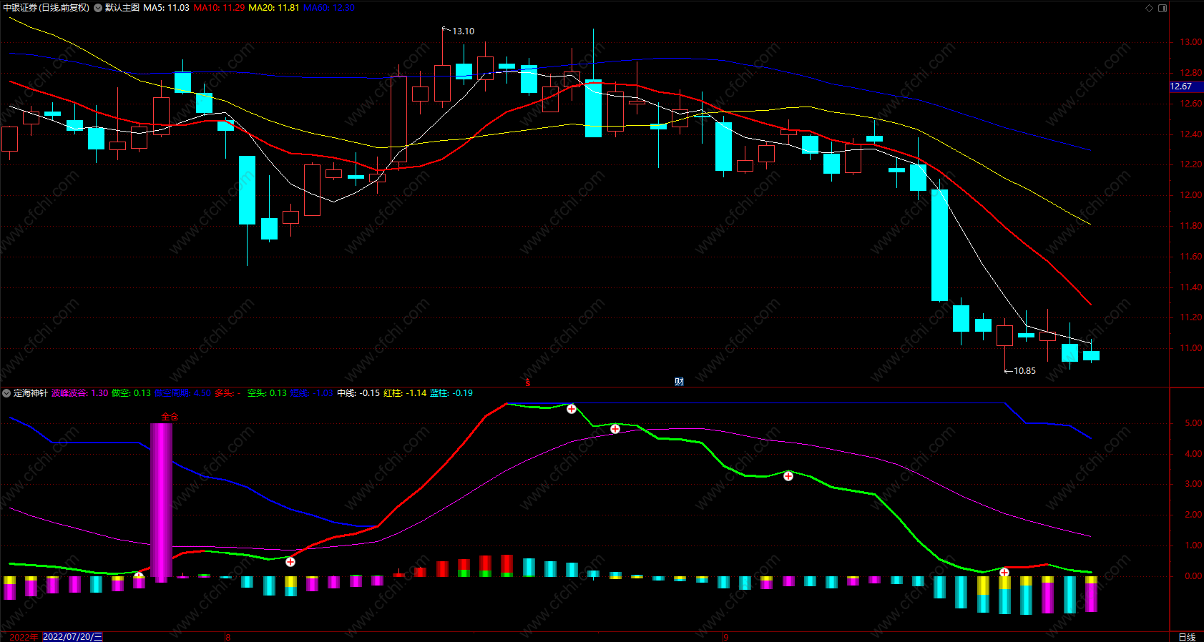Click the 定海神针 indicator name

[x=31, y=393]
